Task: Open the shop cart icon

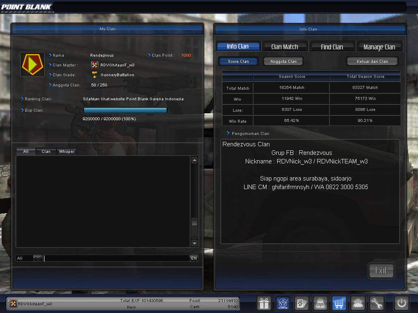Action: pyautogui.click(x=339, y=303)
